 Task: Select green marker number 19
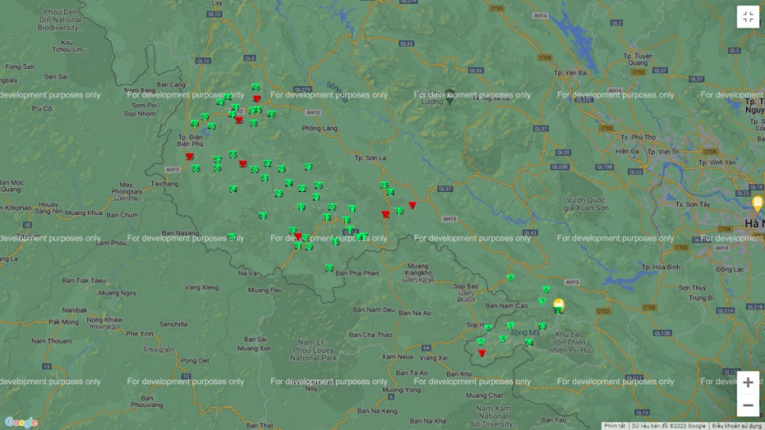coord(301,207)
